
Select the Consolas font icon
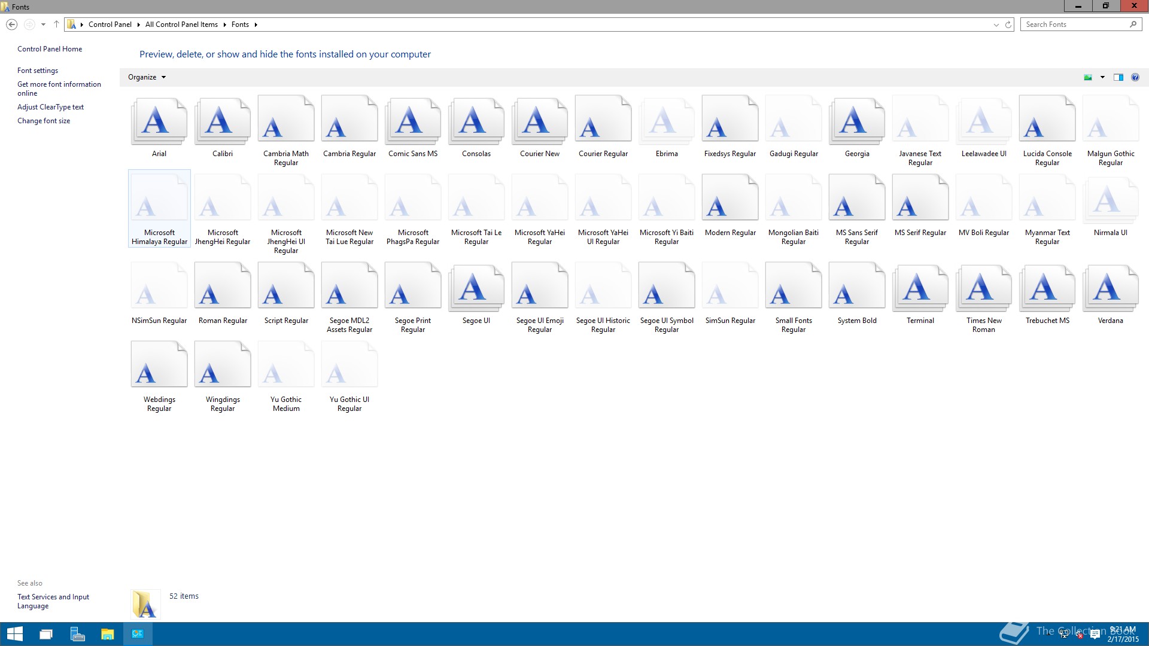[x=476, y=121]
